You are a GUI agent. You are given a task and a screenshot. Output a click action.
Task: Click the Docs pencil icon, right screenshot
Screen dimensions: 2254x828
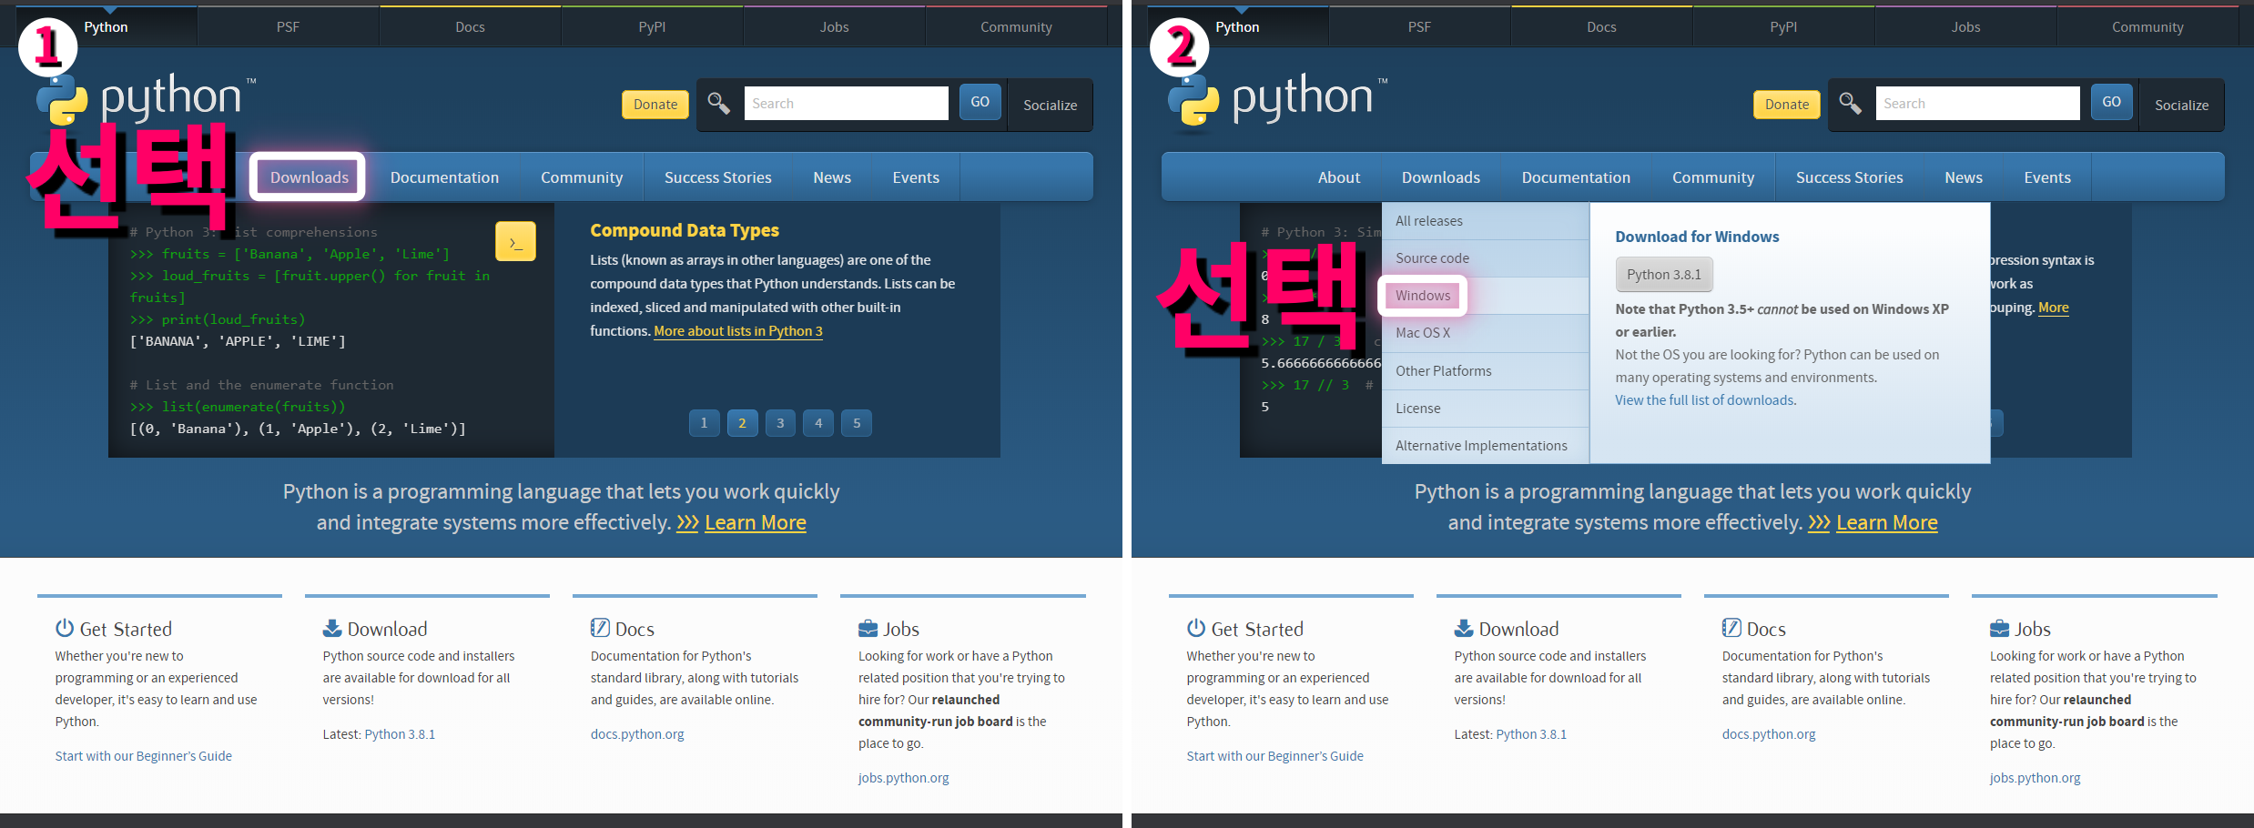1731,628
